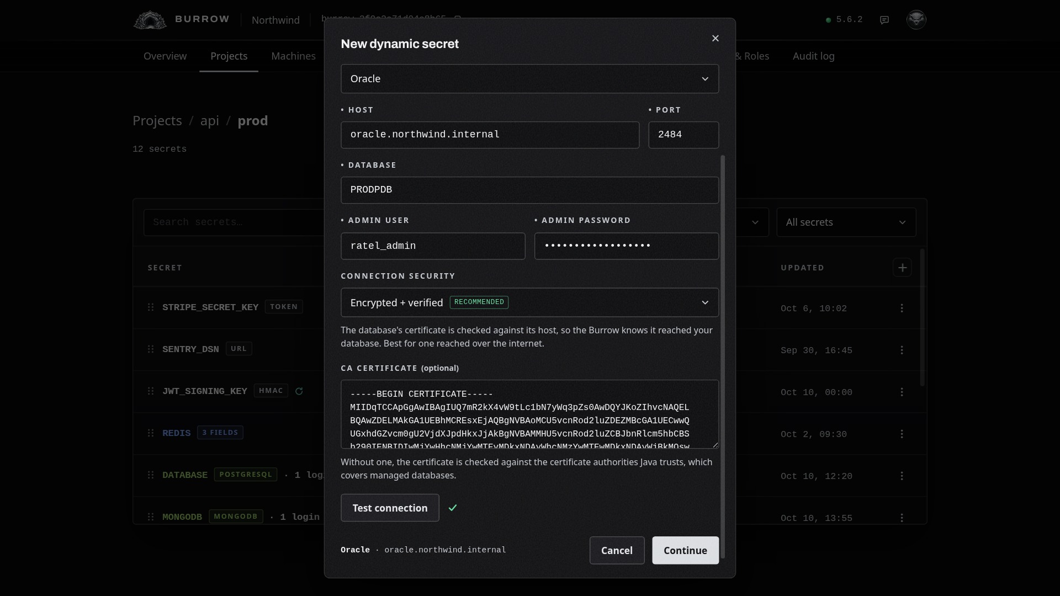Click the Projects breadcrumb link
This screenshot has width=1060, height=596.
(x=157, y=121)
